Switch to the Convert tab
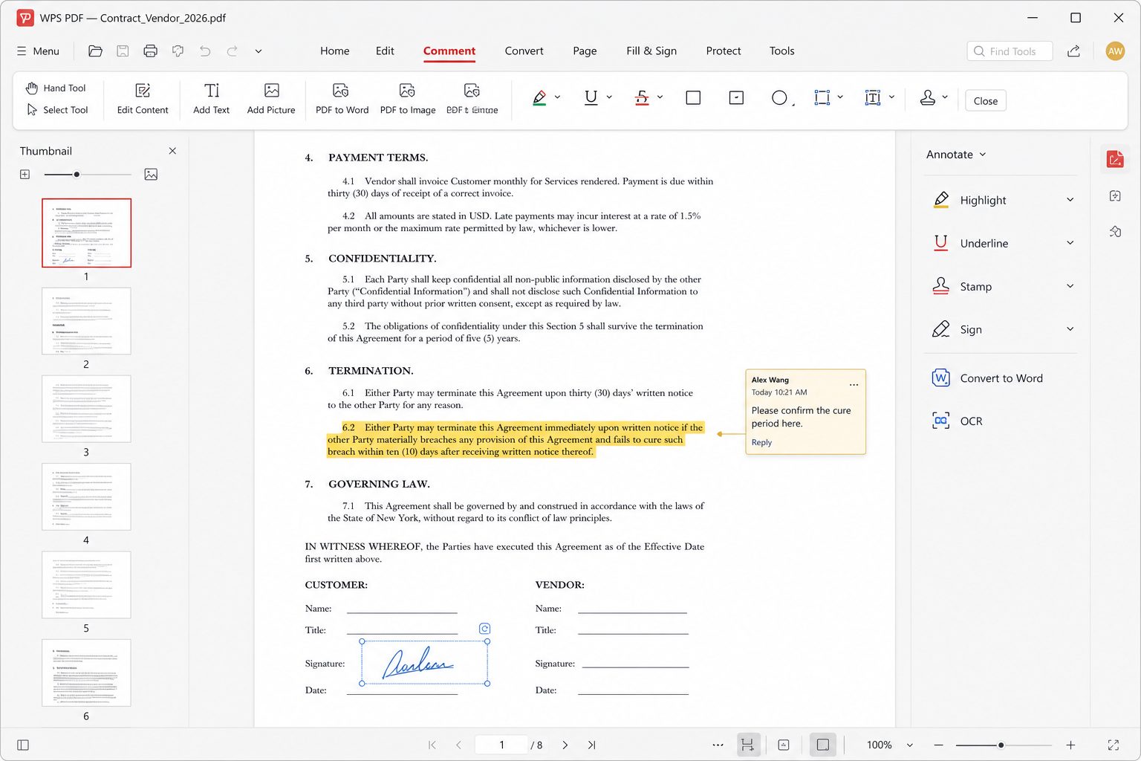Viewport: 1141px width, 761px height. click(x=524, y=51)
